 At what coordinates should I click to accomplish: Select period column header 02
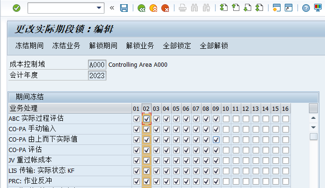point(146,108)
